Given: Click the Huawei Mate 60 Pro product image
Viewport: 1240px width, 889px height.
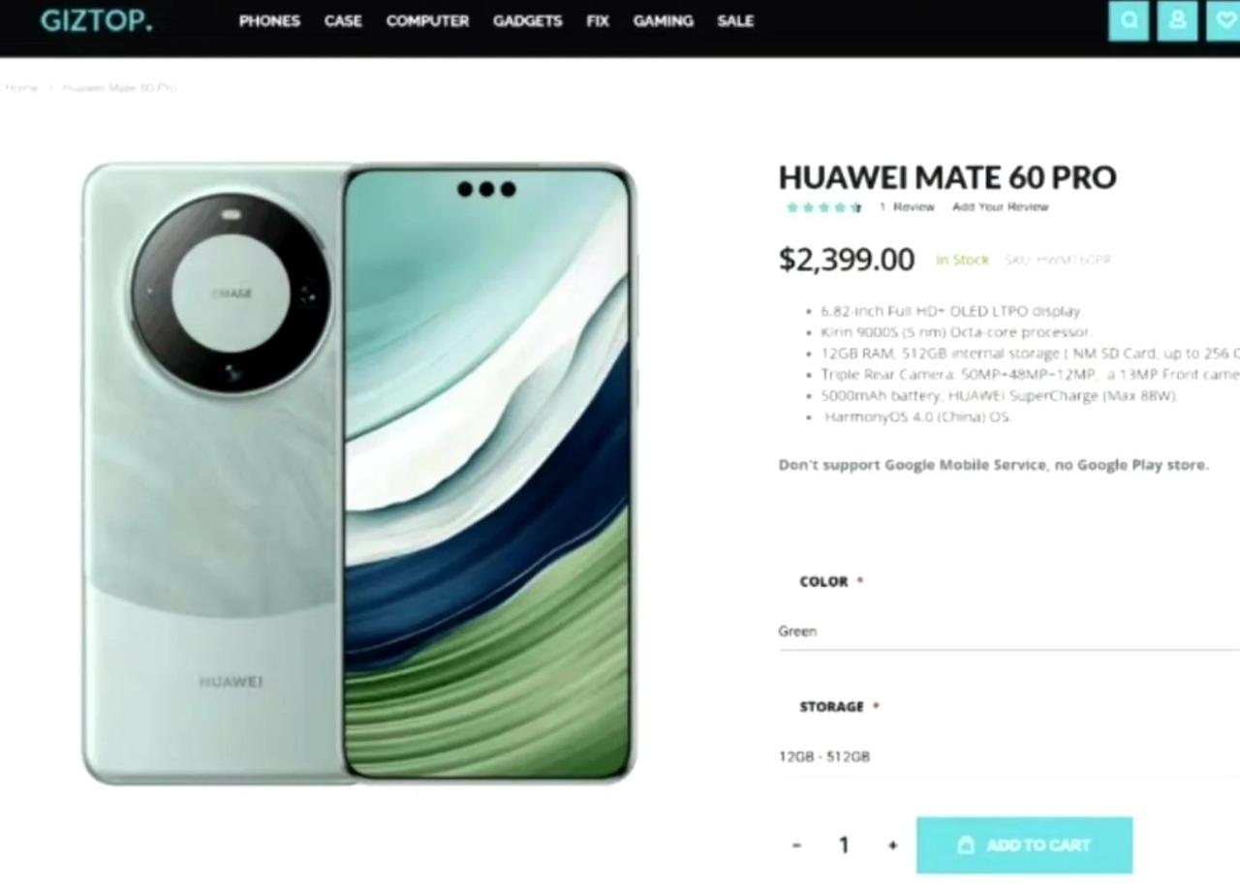Looking at the screenshot, I should pyautogui.click(x=359, y=474).
